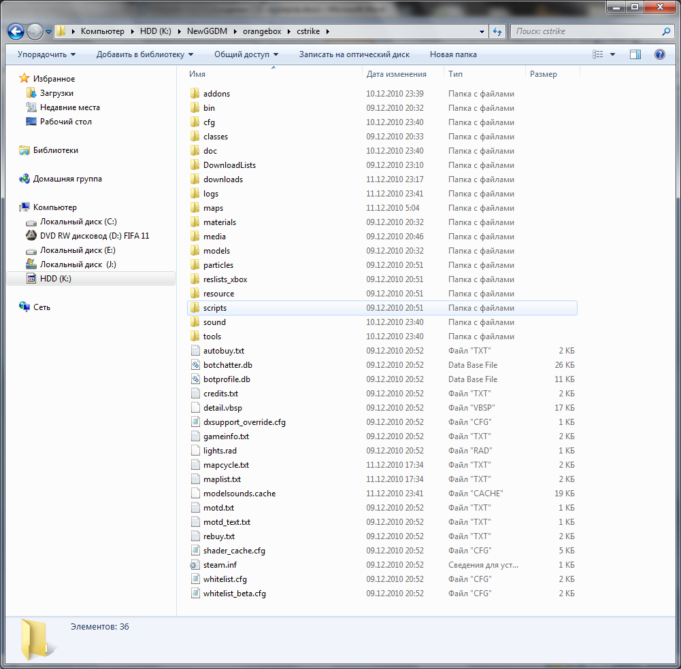The image size is (681, 669).
Task: Select the 'botchatter.db' file icon
Action: pos(195,364)
